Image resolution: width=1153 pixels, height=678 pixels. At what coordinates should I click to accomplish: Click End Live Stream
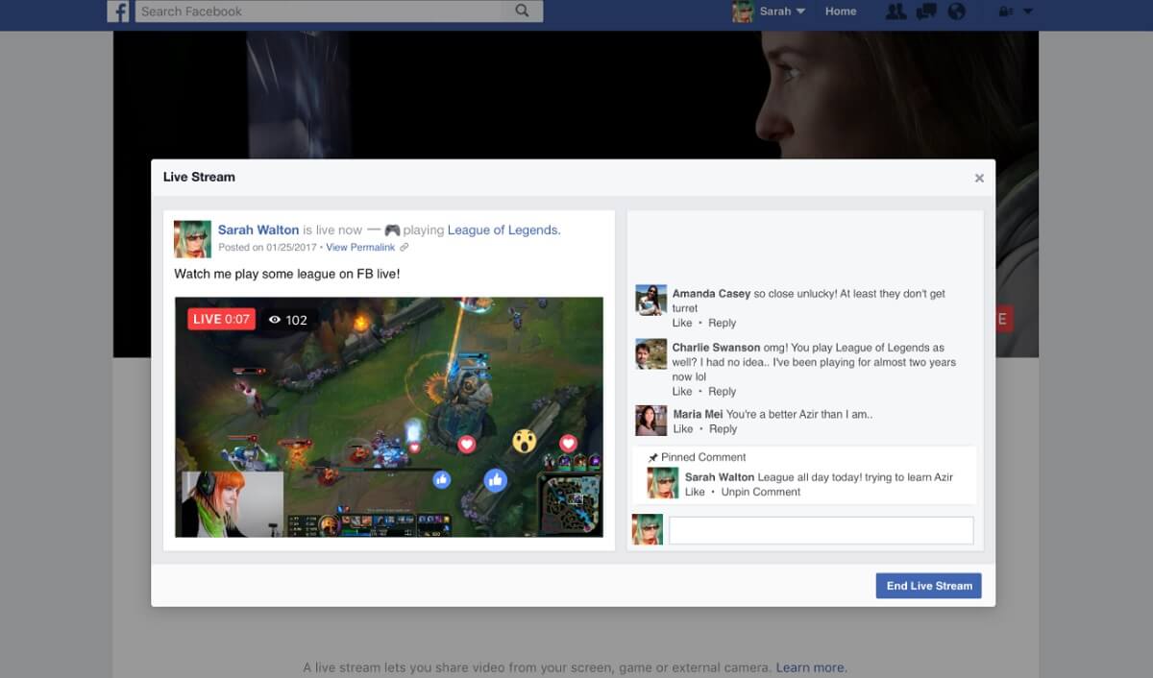click(x=927, y=585)
